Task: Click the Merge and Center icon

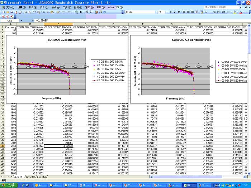Action: (x=196, y=12)
